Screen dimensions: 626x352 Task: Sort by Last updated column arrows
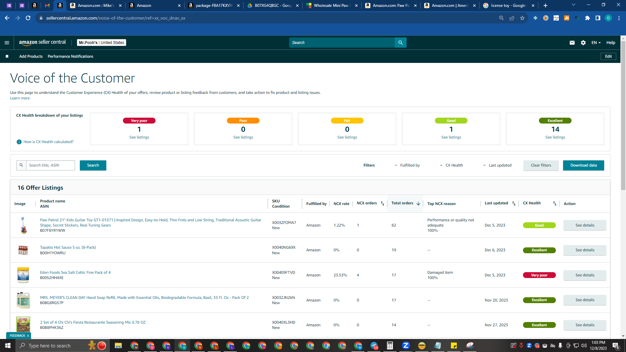[514, 203]
